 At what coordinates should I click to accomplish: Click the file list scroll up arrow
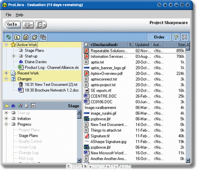point(188,44)
